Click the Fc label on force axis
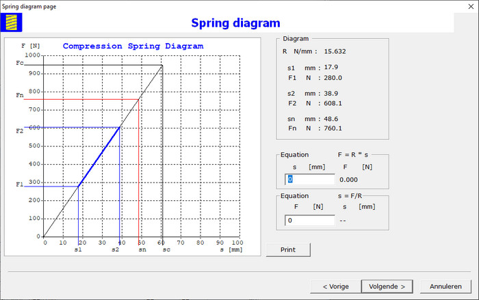Viewport: 479px width, 300px height. pos(20,63)
